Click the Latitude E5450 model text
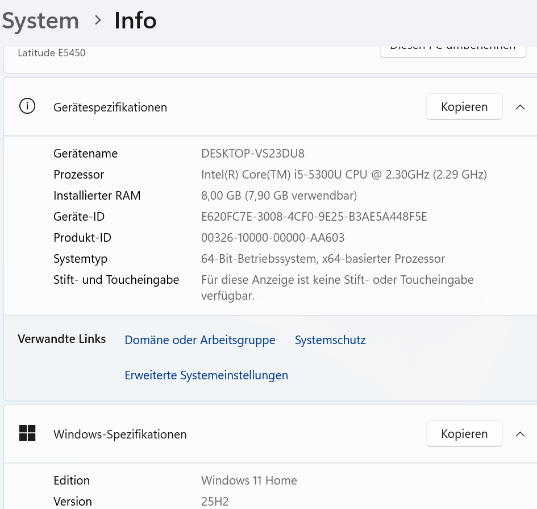The image size is (537, 509). (51, 53)
